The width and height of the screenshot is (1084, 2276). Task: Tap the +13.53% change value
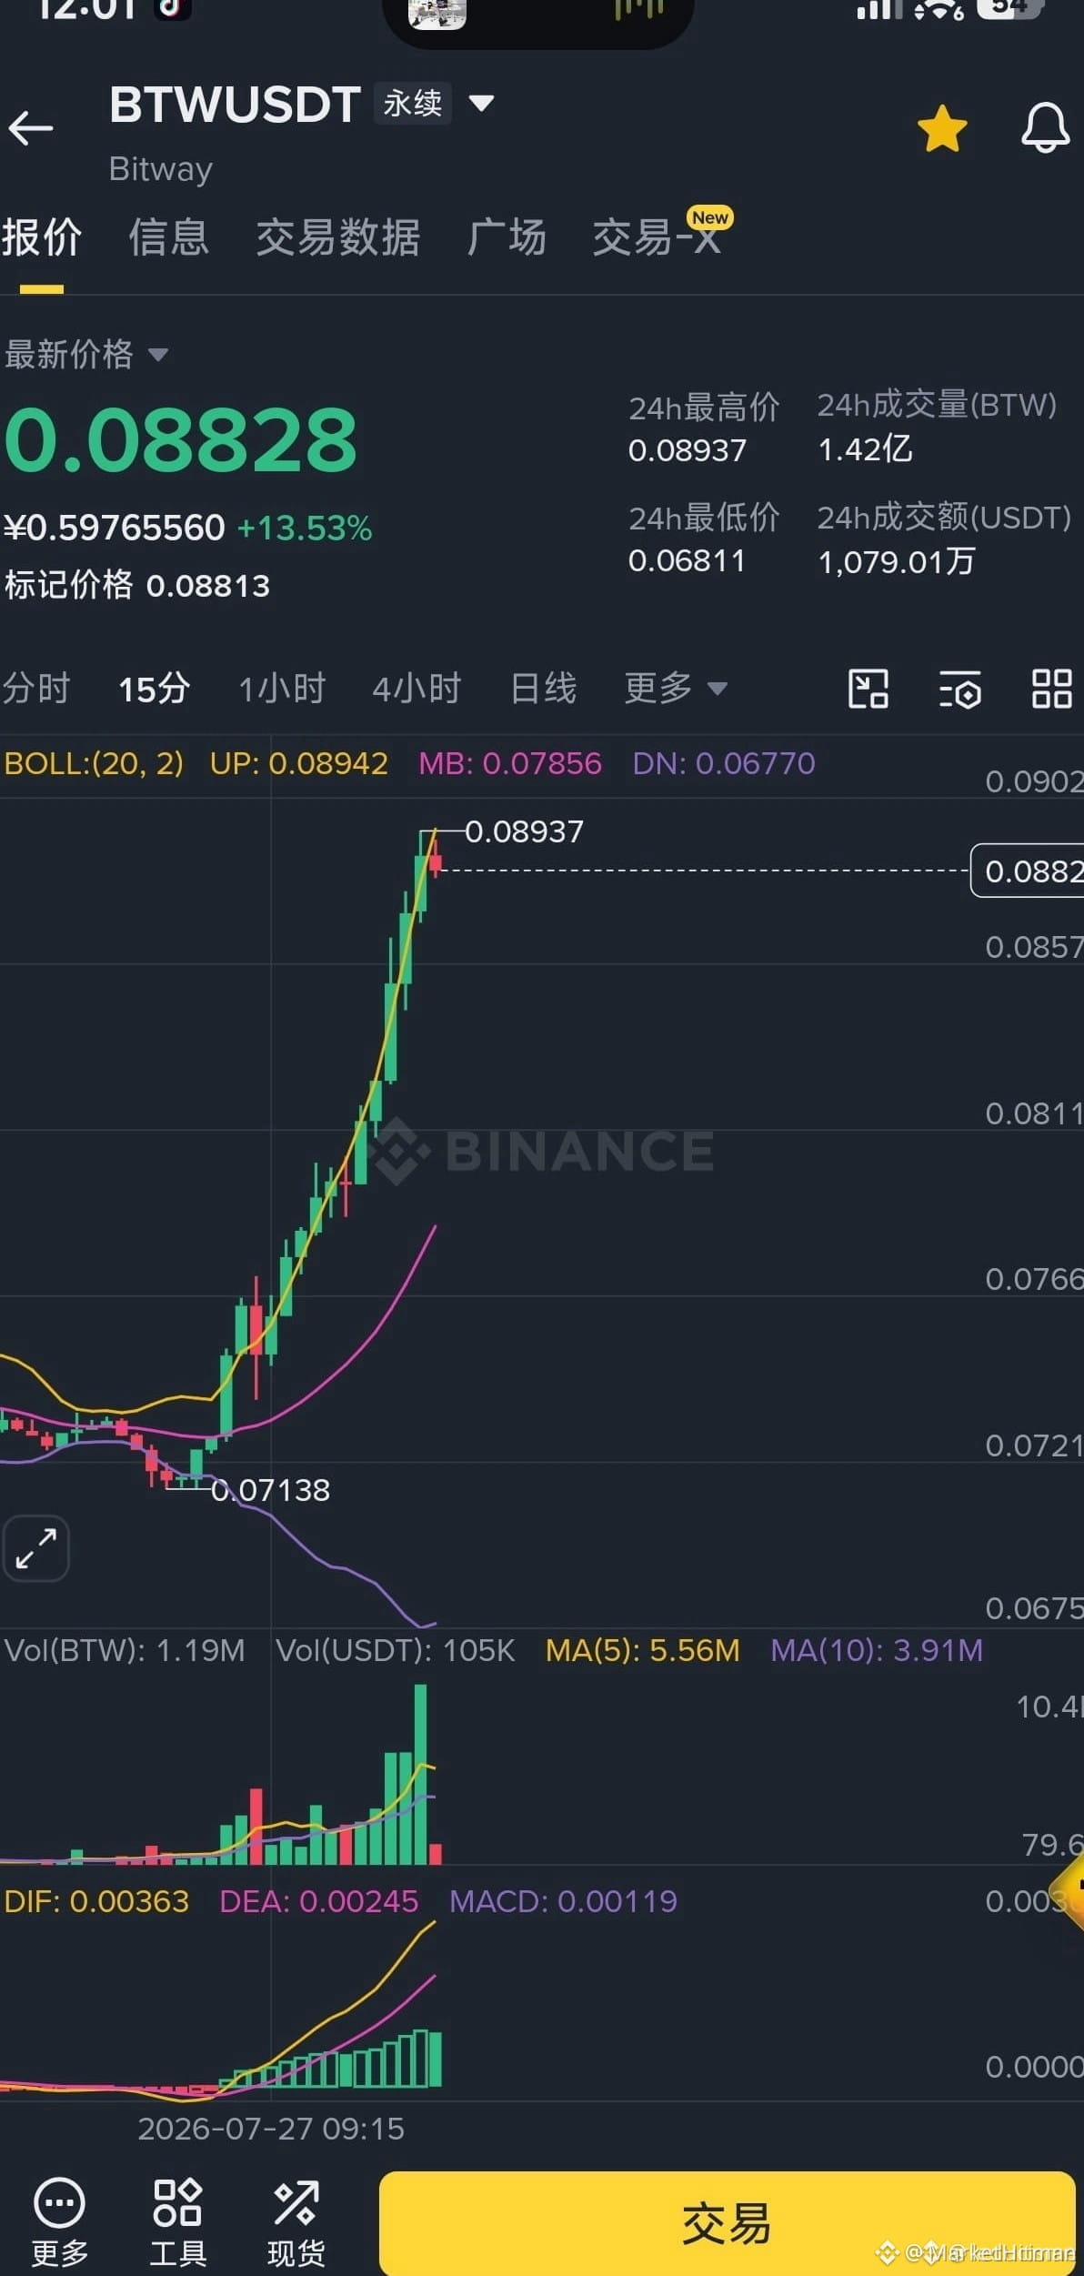[x=305, y=529]
